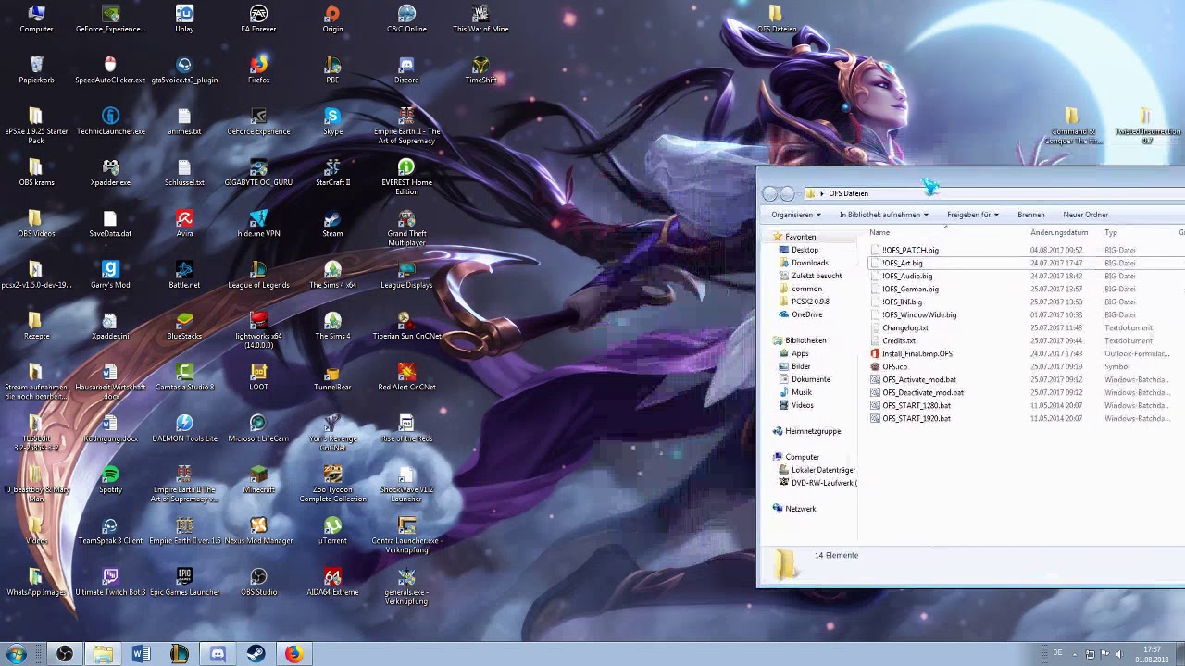The width and height of the screenshot is (1185, 666).
Task: Select the Battle.net desktop shortcut
Action: click(x=184, y=275)
